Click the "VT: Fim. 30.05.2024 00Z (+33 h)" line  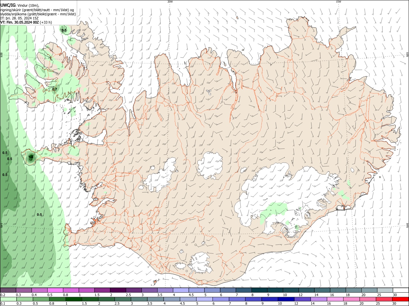click(x=26, y=22)
